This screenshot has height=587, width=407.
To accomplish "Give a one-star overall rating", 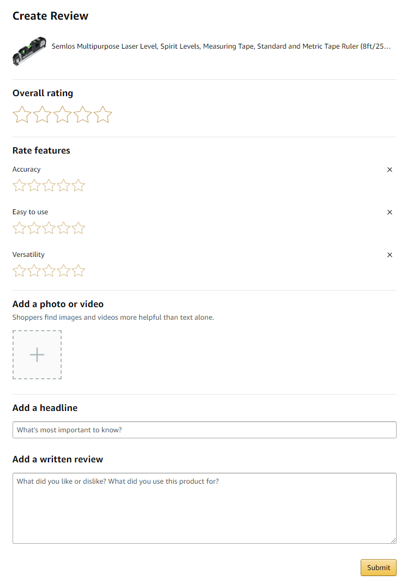I will pyautogui.click(x=22, y=115).
